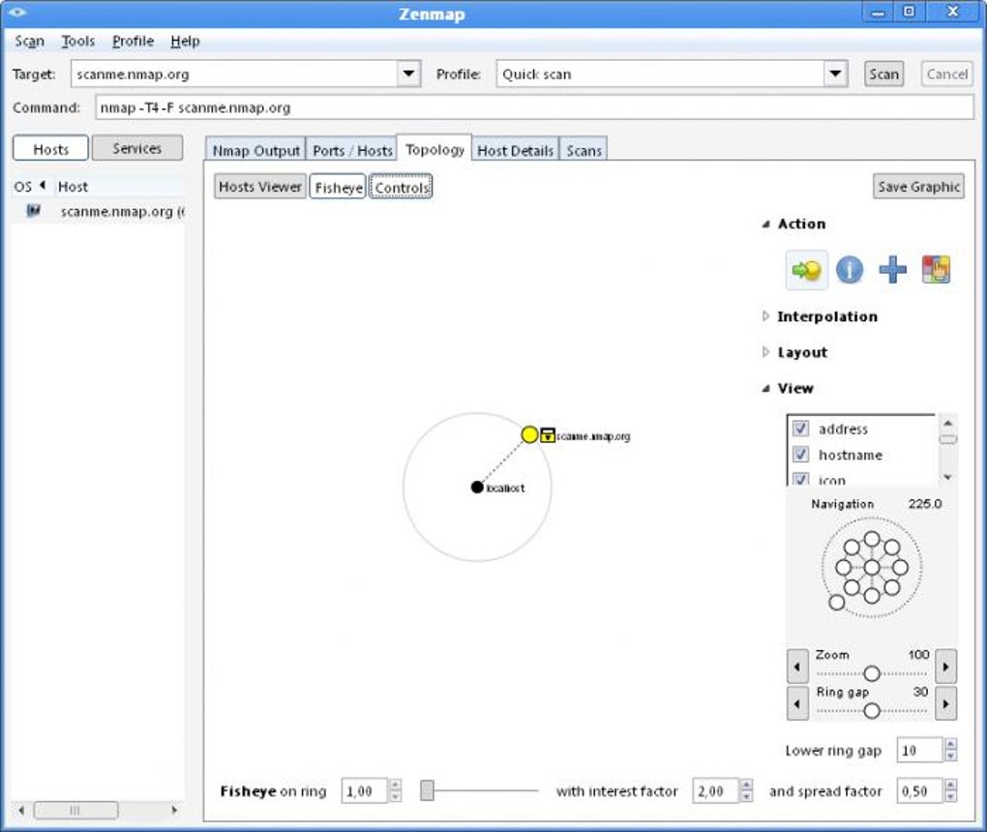Select the blue plus group action icon
987x832 pixels.
click(892, 270)
